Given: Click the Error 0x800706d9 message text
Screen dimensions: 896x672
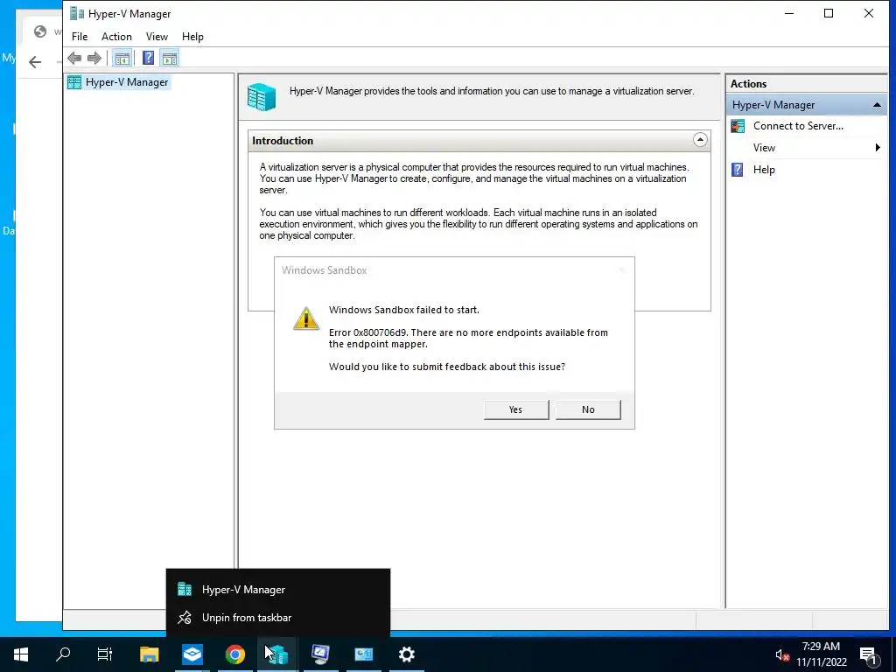Looking at the screenshot, I should (x=468, y=339).
